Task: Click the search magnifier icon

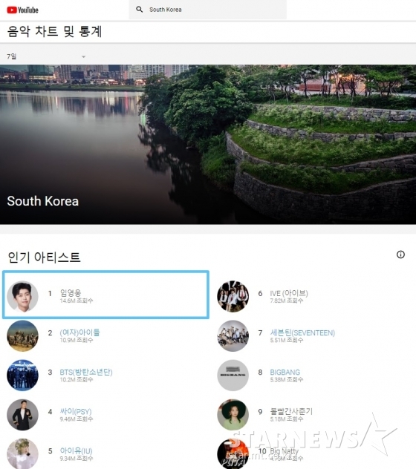Action: click(x=139, y=10)
